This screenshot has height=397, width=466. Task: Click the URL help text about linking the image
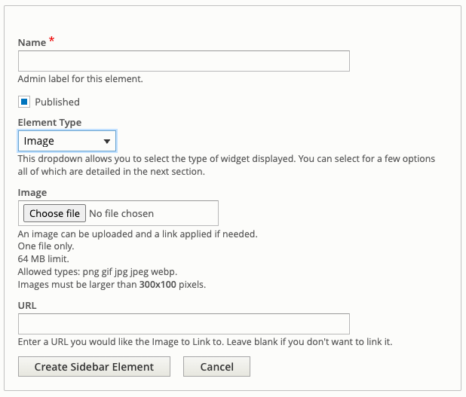pyautogui.click(x=205, y=342)
